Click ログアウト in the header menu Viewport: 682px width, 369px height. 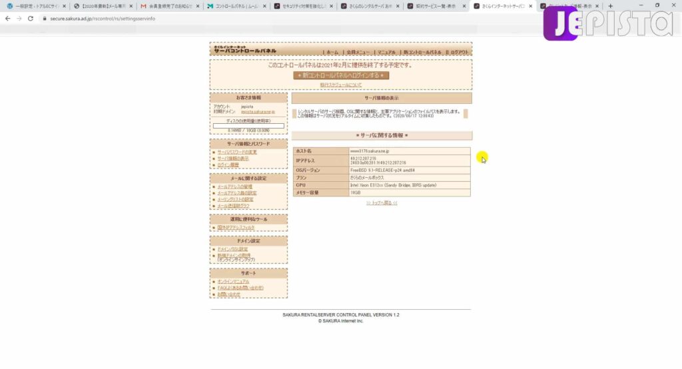(x=460, y=52)
